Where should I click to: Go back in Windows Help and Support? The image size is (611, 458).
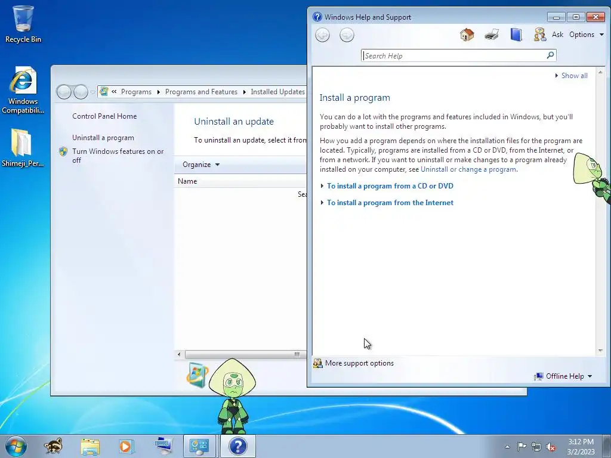tap(322, 35)
